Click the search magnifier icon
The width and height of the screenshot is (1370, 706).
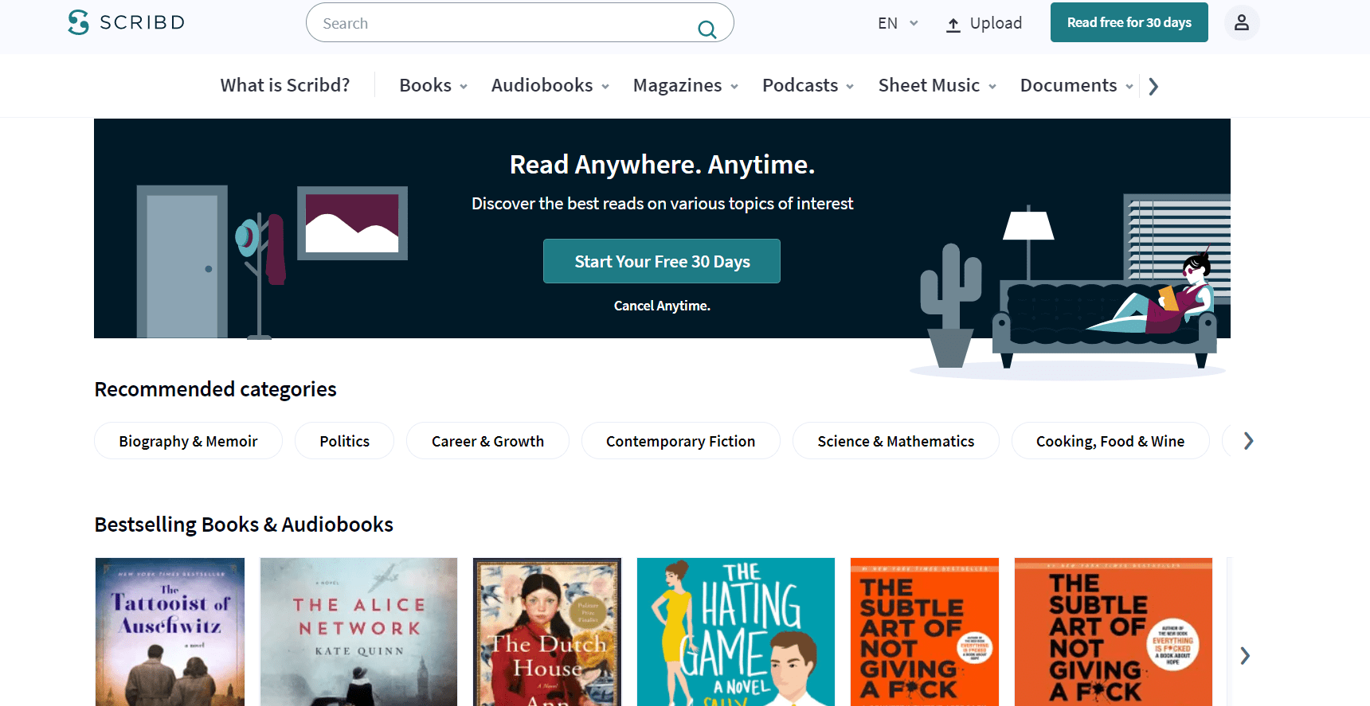click(x=707, y=29)
